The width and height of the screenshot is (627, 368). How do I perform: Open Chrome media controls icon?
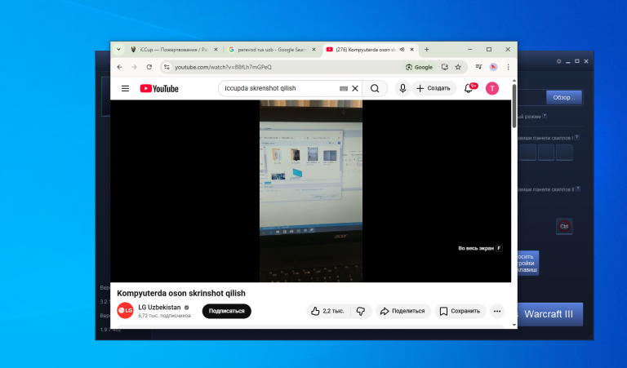tap(478, 67)
